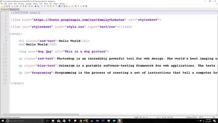Open the Replace toolbar icon
This screenshot has width=218, height=123.
point(38,6)
